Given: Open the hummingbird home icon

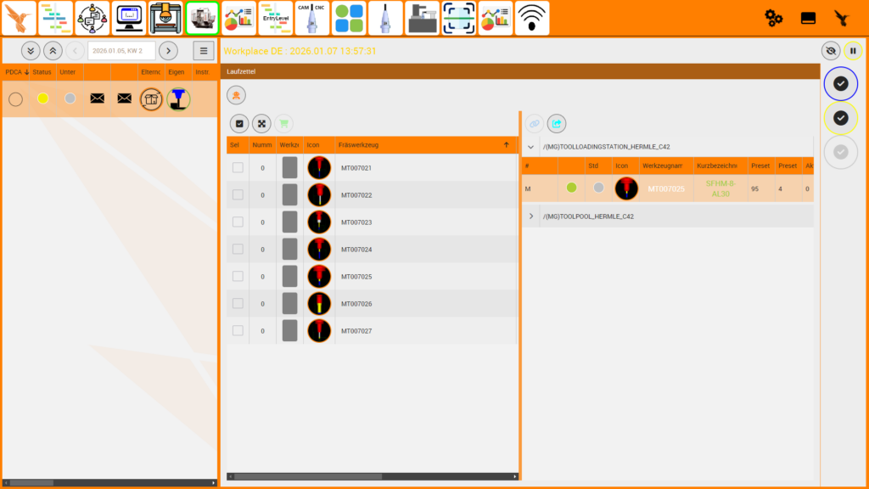Looking at the screenshot, I should click(x=19, y=18).
